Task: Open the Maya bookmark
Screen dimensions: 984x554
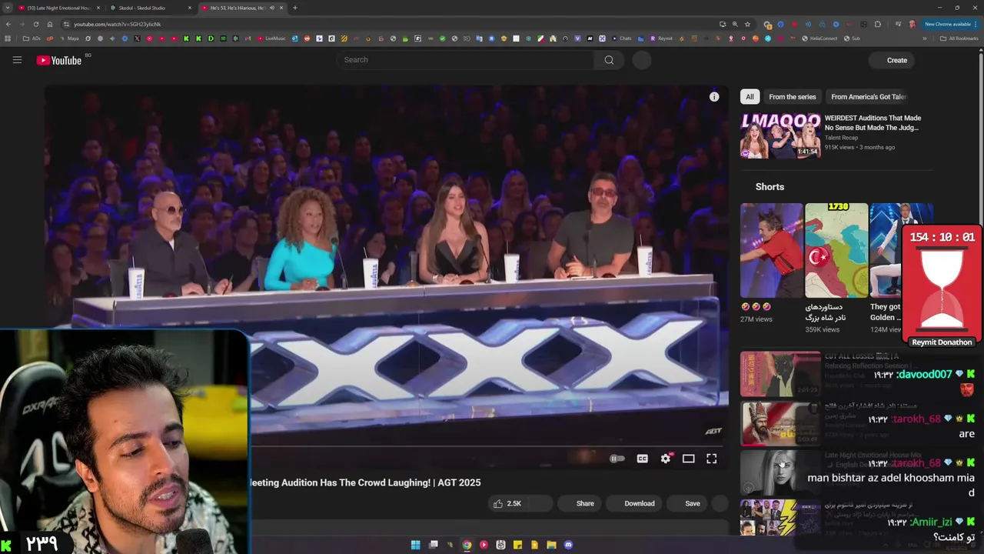Action: [x=68, y=38]
